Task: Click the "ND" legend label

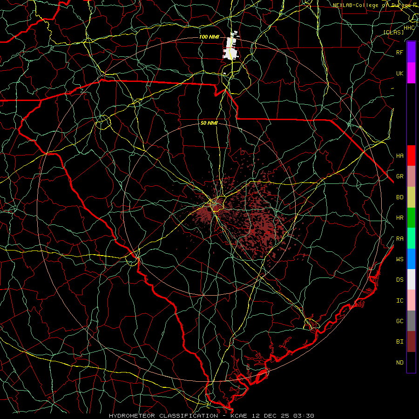Action: tap(399, 363)
